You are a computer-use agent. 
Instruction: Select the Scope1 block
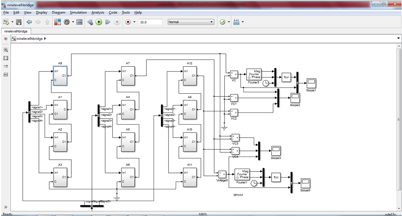[x=311, y=83]
